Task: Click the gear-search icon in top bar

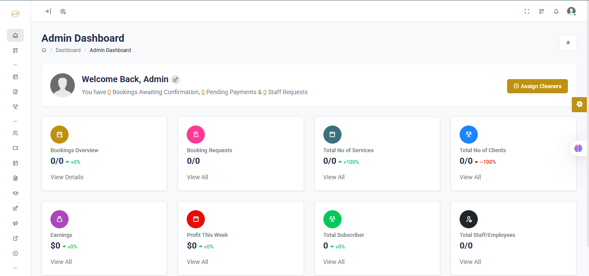Action: 63,12
